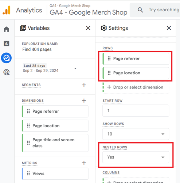Open the Explore sidebar icon
This screenshot has height=183, width=180.
point(6,58)
